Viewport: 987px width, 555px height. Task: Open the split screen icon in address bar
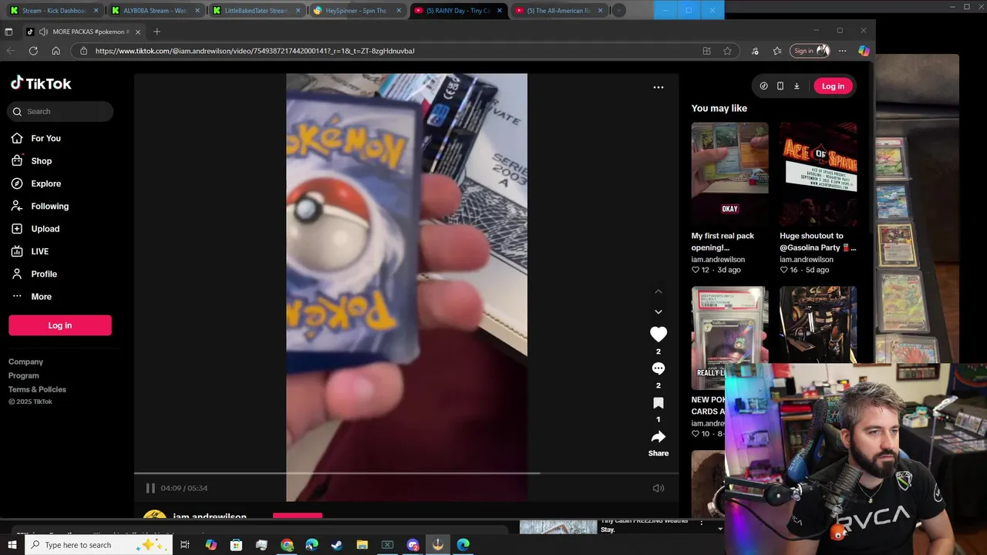706,51
